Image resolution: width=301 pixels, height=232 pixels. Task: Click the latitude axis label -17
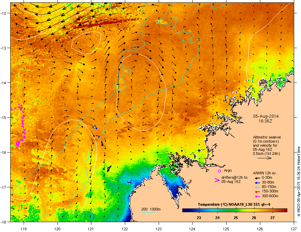pos(4,187)
